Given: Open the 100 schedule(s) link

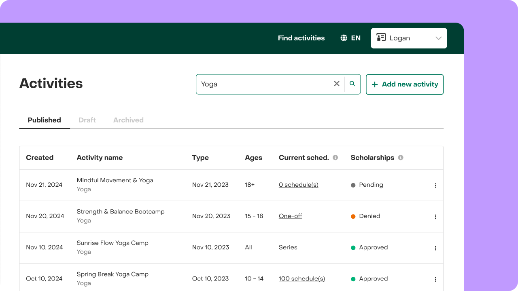Looking at the screenshot, I should point(302,278).
